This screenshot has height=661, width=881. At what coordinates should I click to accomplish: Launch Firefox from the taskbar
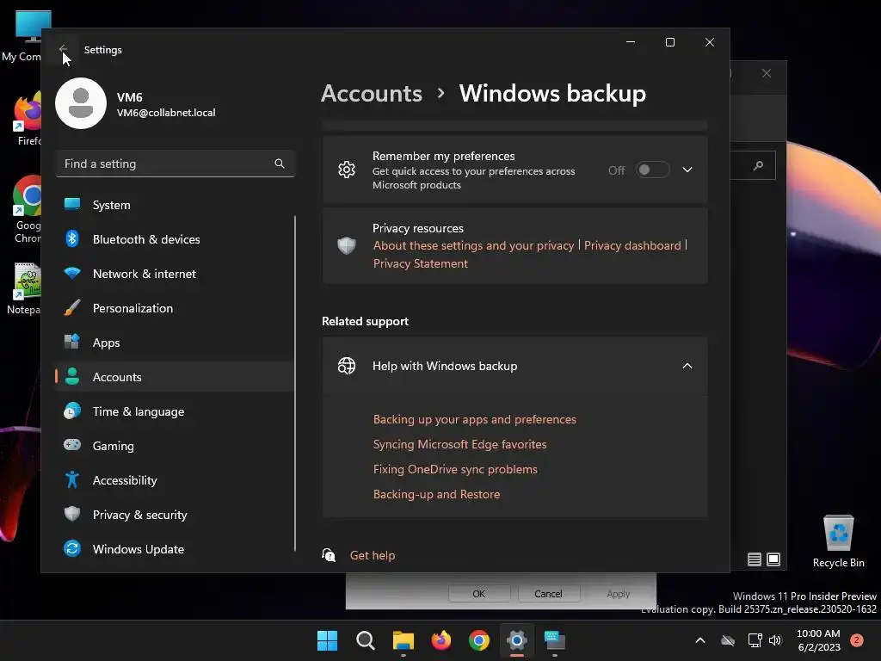(441, 640)
